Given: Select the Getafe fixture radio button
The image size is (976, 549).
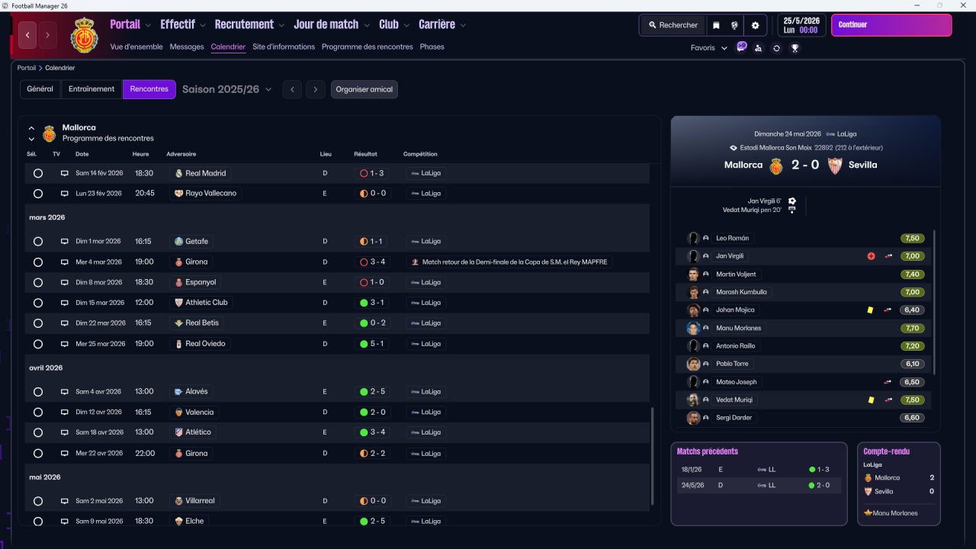Looking at the screenshot, I should pos(38,242).
